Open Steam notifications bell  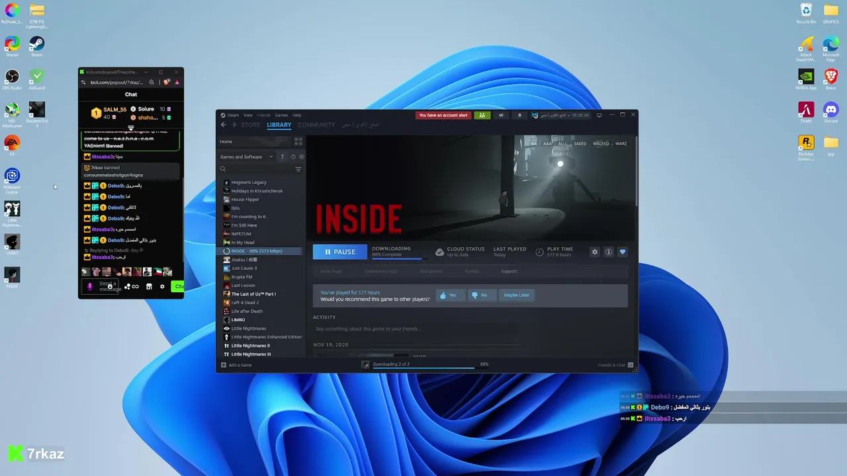519,115
